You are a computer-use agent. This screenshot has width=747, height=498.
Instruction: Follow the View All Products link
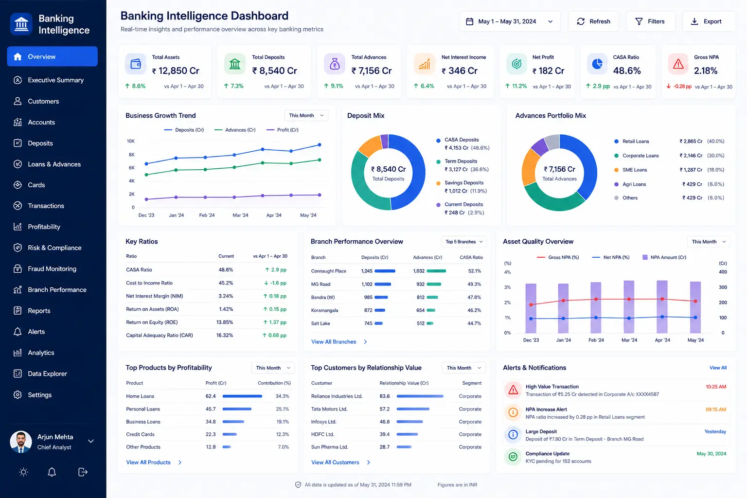click(154, 462)
